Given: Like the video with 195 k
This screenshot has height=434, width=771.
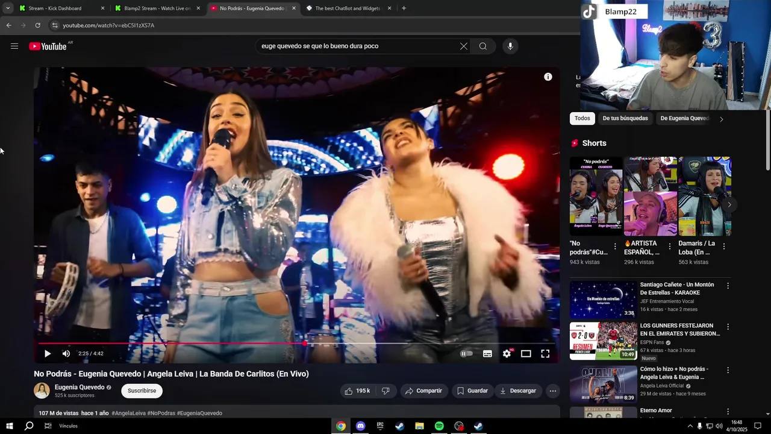Looking at the screenshot, I should (358, 391).
